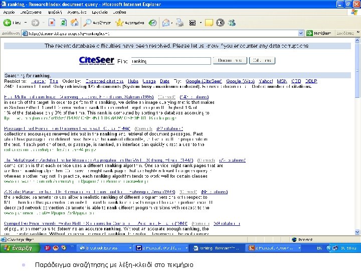Open the Search (Αναζήτηση) toolbar button
The image size is (361, 271).
[97, 23]
